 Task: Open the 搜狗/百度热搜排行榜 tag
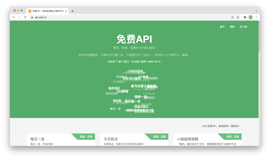[x=140, y=110]
